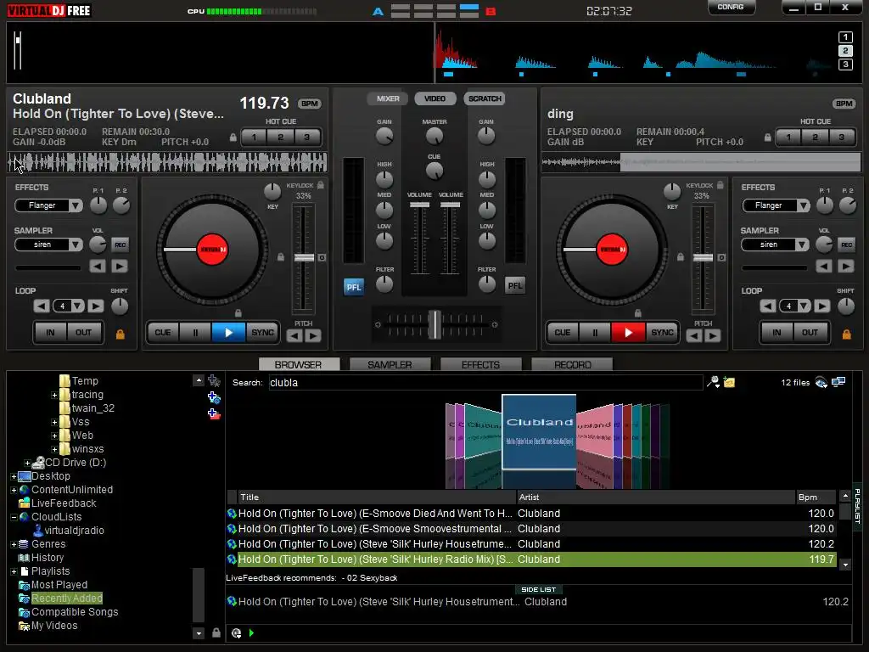This screenshot has height=652, width=869.
Task: Expand the Genres node
Action: coord(14,544)
